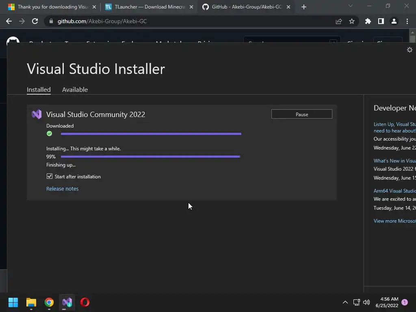The image size is (416, 312).
Task: Click Visual Studio Installer taskbar icon
Action: pyautogui.click(x=67, y=302)
